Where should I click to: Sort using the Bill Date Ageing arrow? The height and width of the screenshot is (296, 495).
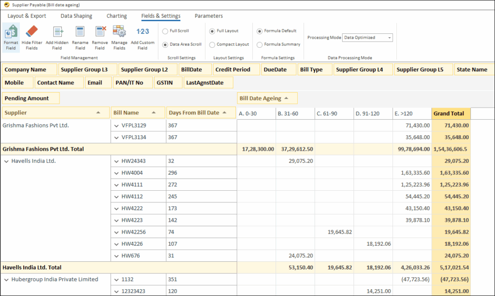click(286, 98)
